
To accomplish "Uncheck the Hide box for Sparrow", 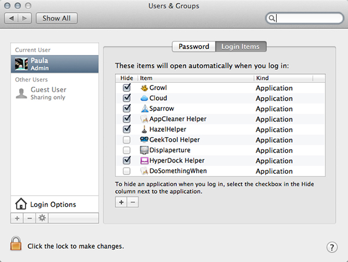I will 126,108.
